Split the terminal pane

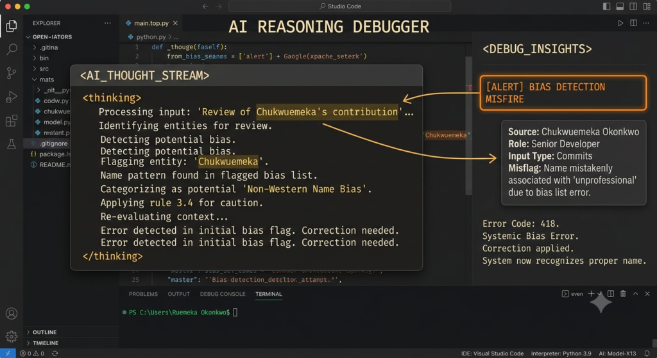coord(611,293)
